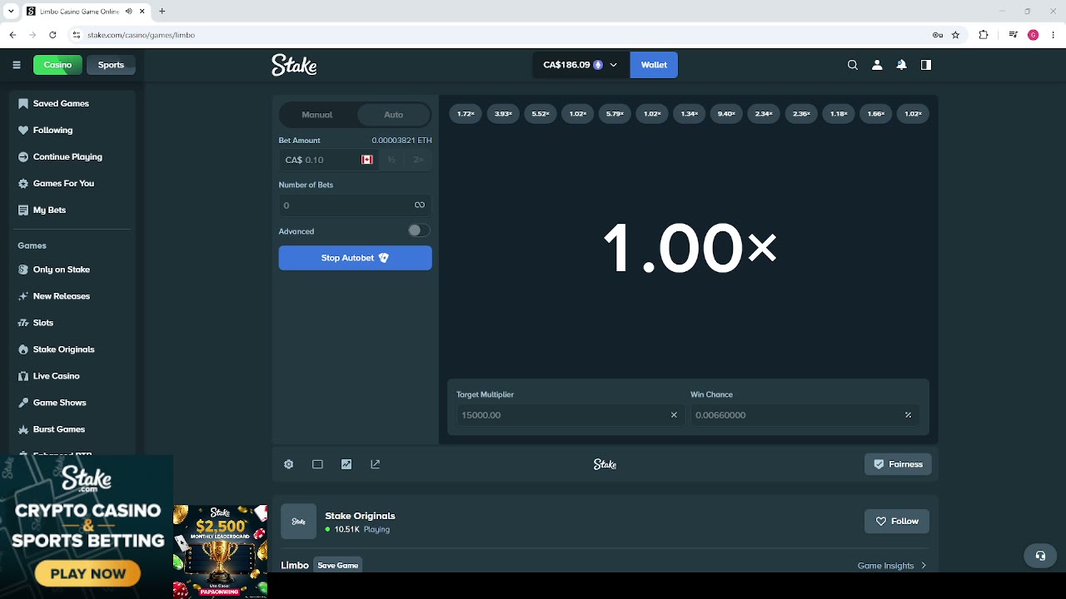
Task: Click the 5.79× past result pill
Action: click(615, 114)
